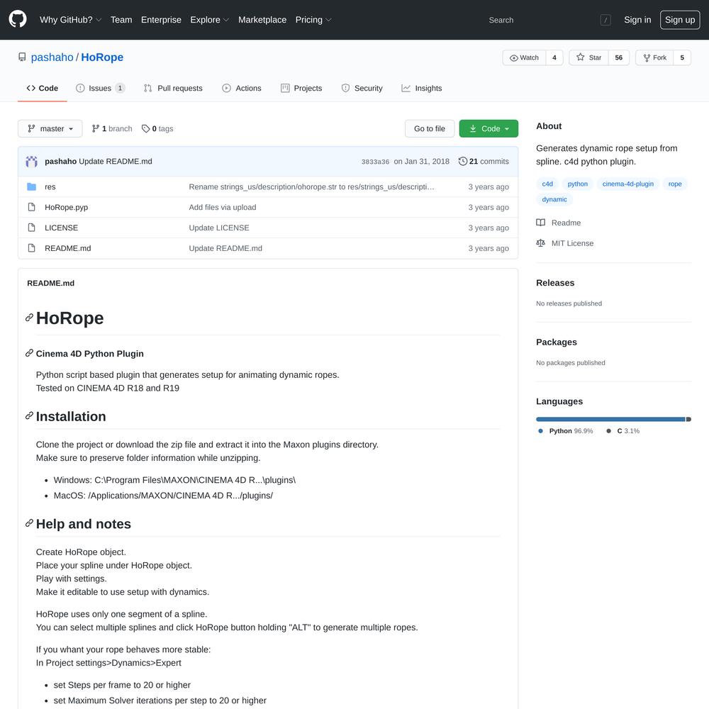
Task: Open commit hash 3833a36
Action: click(375, 162)
